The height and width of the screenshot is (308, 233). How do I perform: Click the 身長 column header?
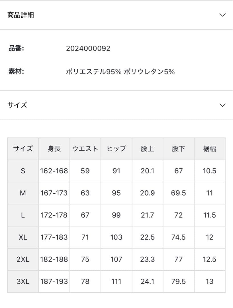[x=54, y=149]
